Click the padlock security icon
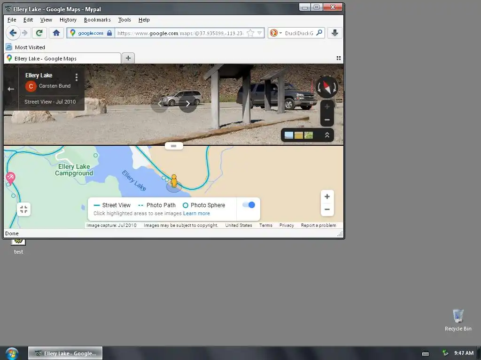Screen dimensions: 481x360 point(109,33)
